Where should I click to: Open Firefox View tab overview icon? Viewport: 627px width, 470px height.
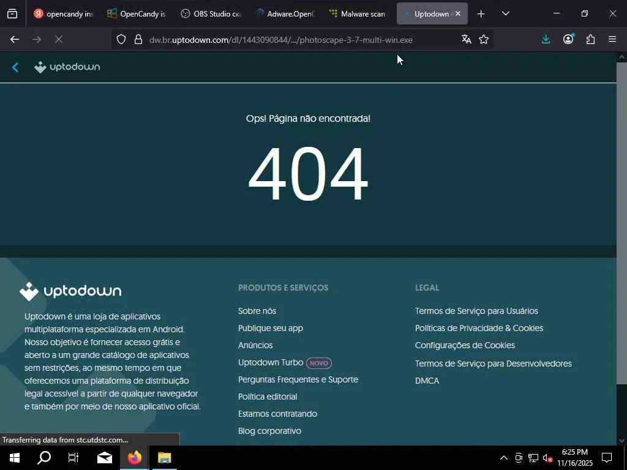12,14
